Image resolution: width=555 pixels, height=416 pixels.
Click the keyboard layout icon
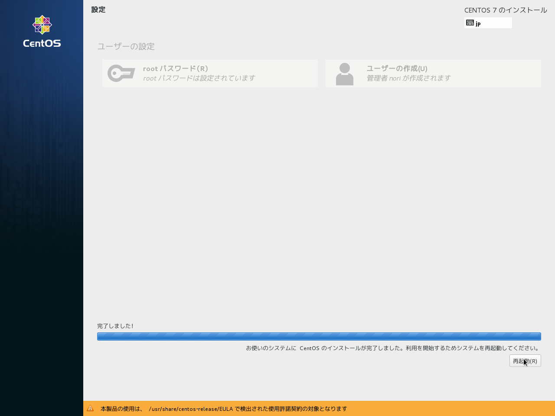[470, 23]
